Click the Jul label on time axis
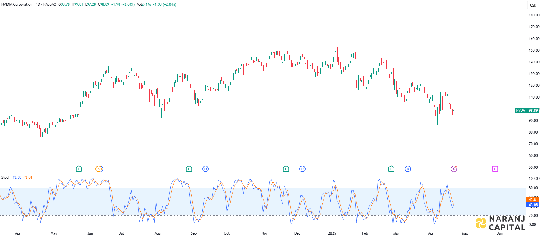Screen dimensions: 542x236 (121, 233)
